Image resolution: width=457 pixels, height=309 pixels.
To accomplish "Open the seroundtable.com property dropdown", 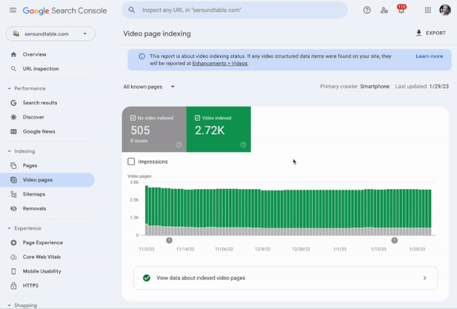I will pyautogui.click(x=51, y=34).
